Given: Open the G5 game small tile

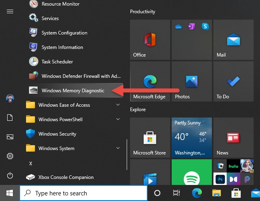Looking at the screenshot, I should [x=247, y=166].
